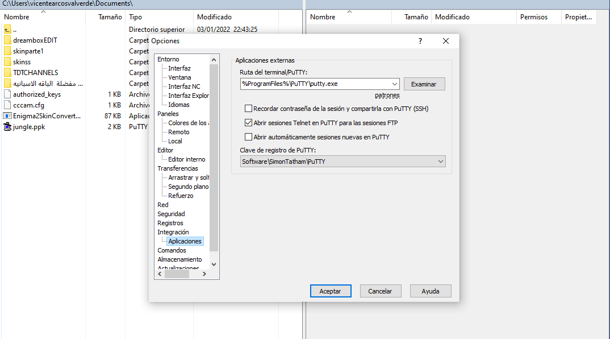Click the dreamboxEDIT folder icon
The width and height of the screenshot is (610, 339).
(7, 40)
